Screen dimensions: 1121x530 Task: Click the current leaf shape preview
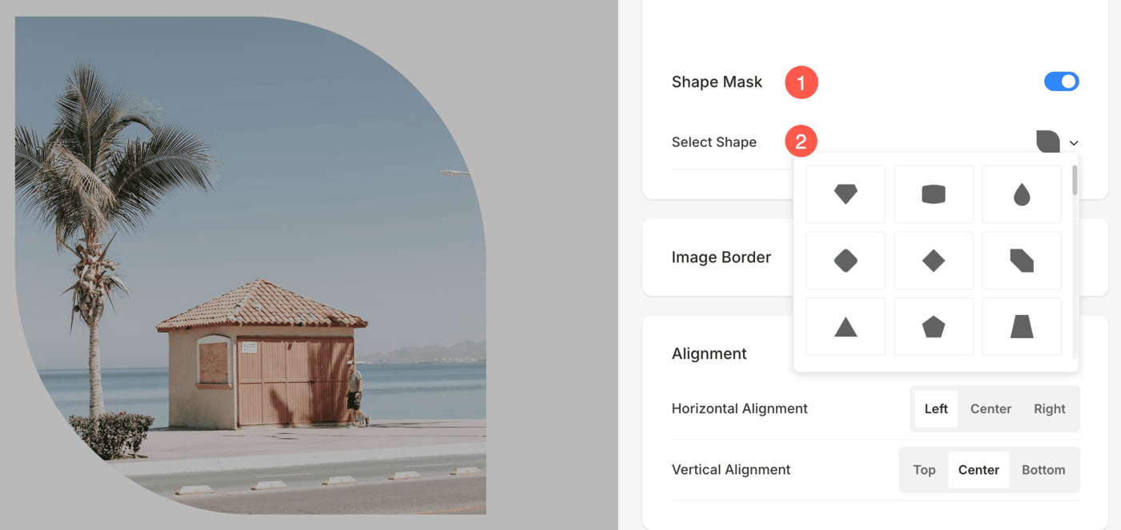pyautogui.click(x=1047, y=141)
